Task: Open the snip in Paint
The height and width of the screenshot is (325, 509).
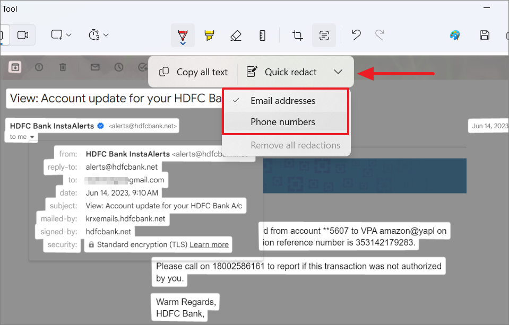Action: pos(455,35)
